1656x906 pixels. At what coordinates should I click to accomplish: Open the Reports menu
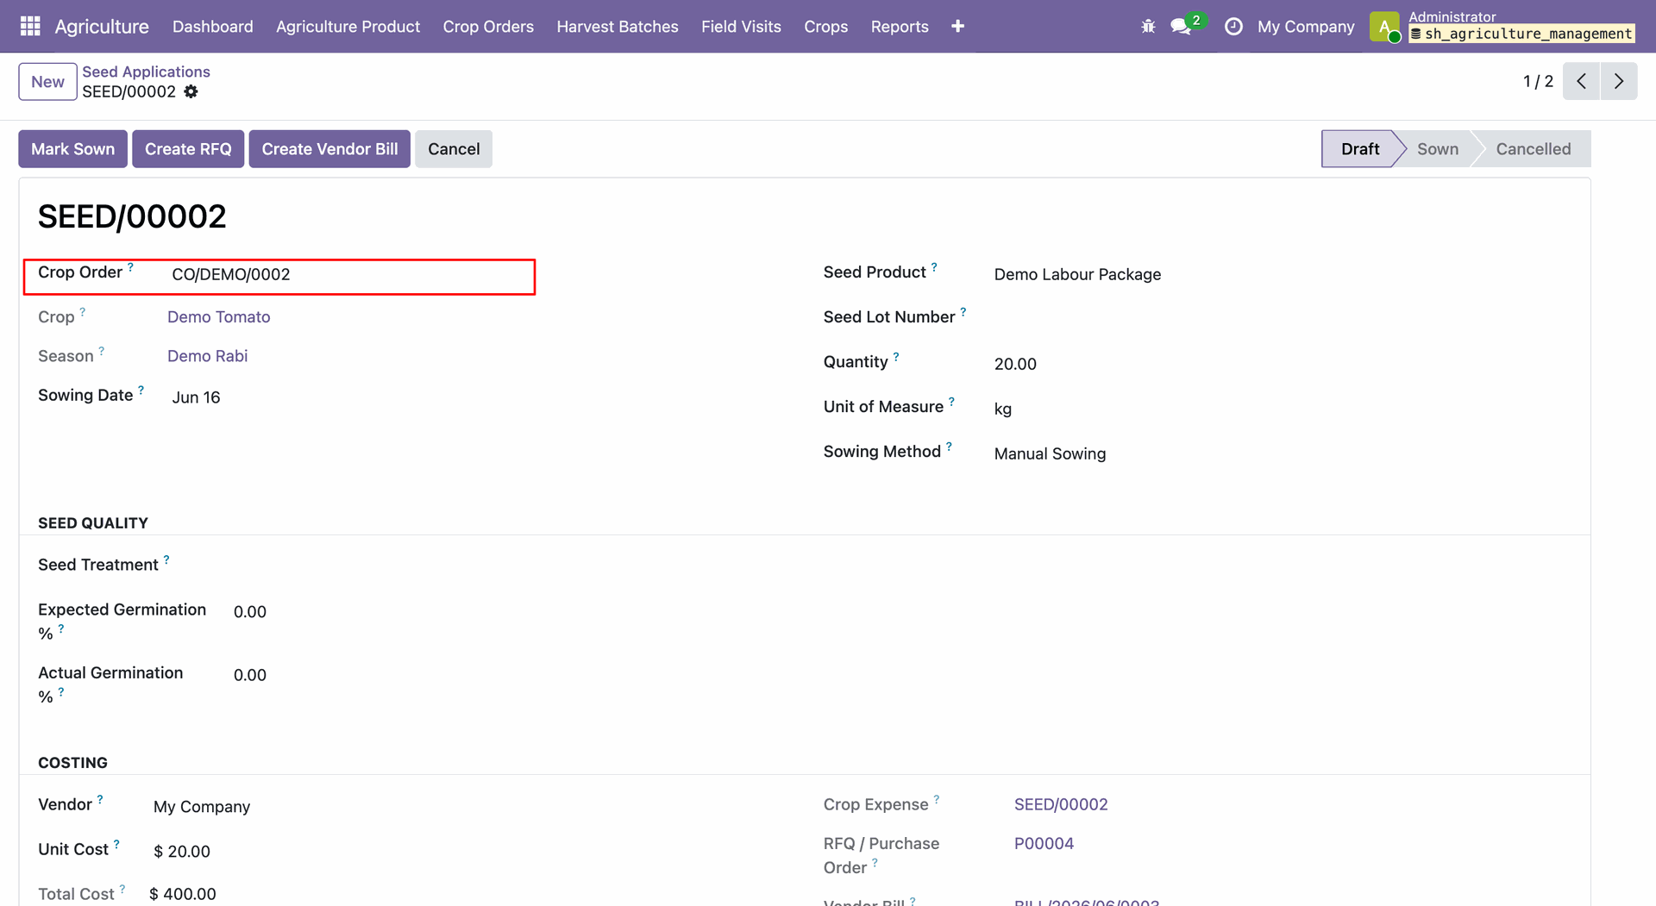tap(900, 27)
